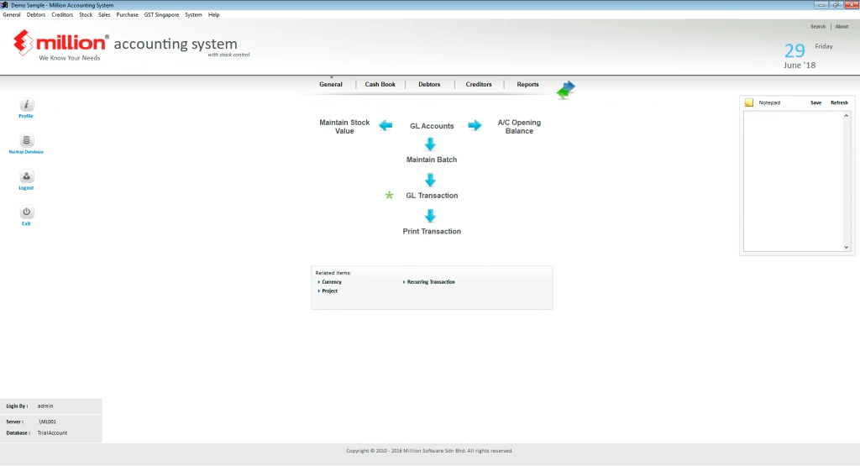Click the Logout user icon
This screenshot has height=466, width=860.
pyautogui.click(x=26, y=177)
